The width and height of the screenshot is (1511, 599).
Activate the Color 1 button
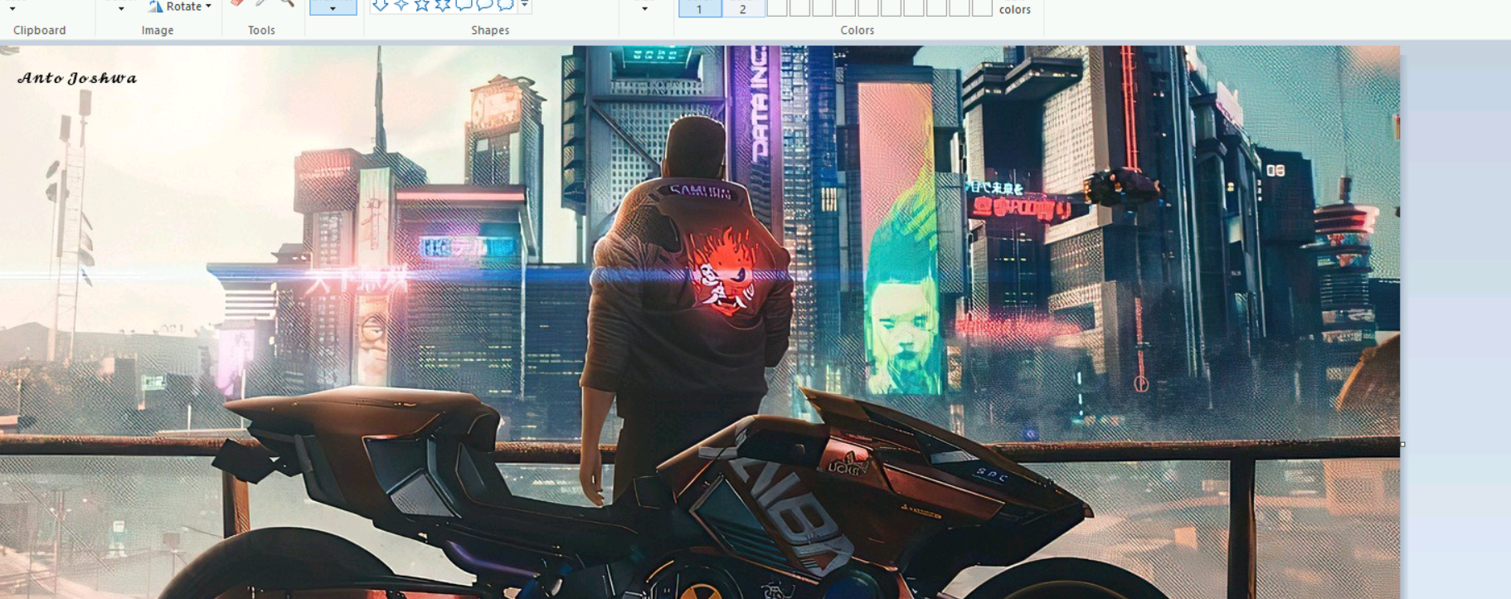pyautogui.click(x=700, y=8)
